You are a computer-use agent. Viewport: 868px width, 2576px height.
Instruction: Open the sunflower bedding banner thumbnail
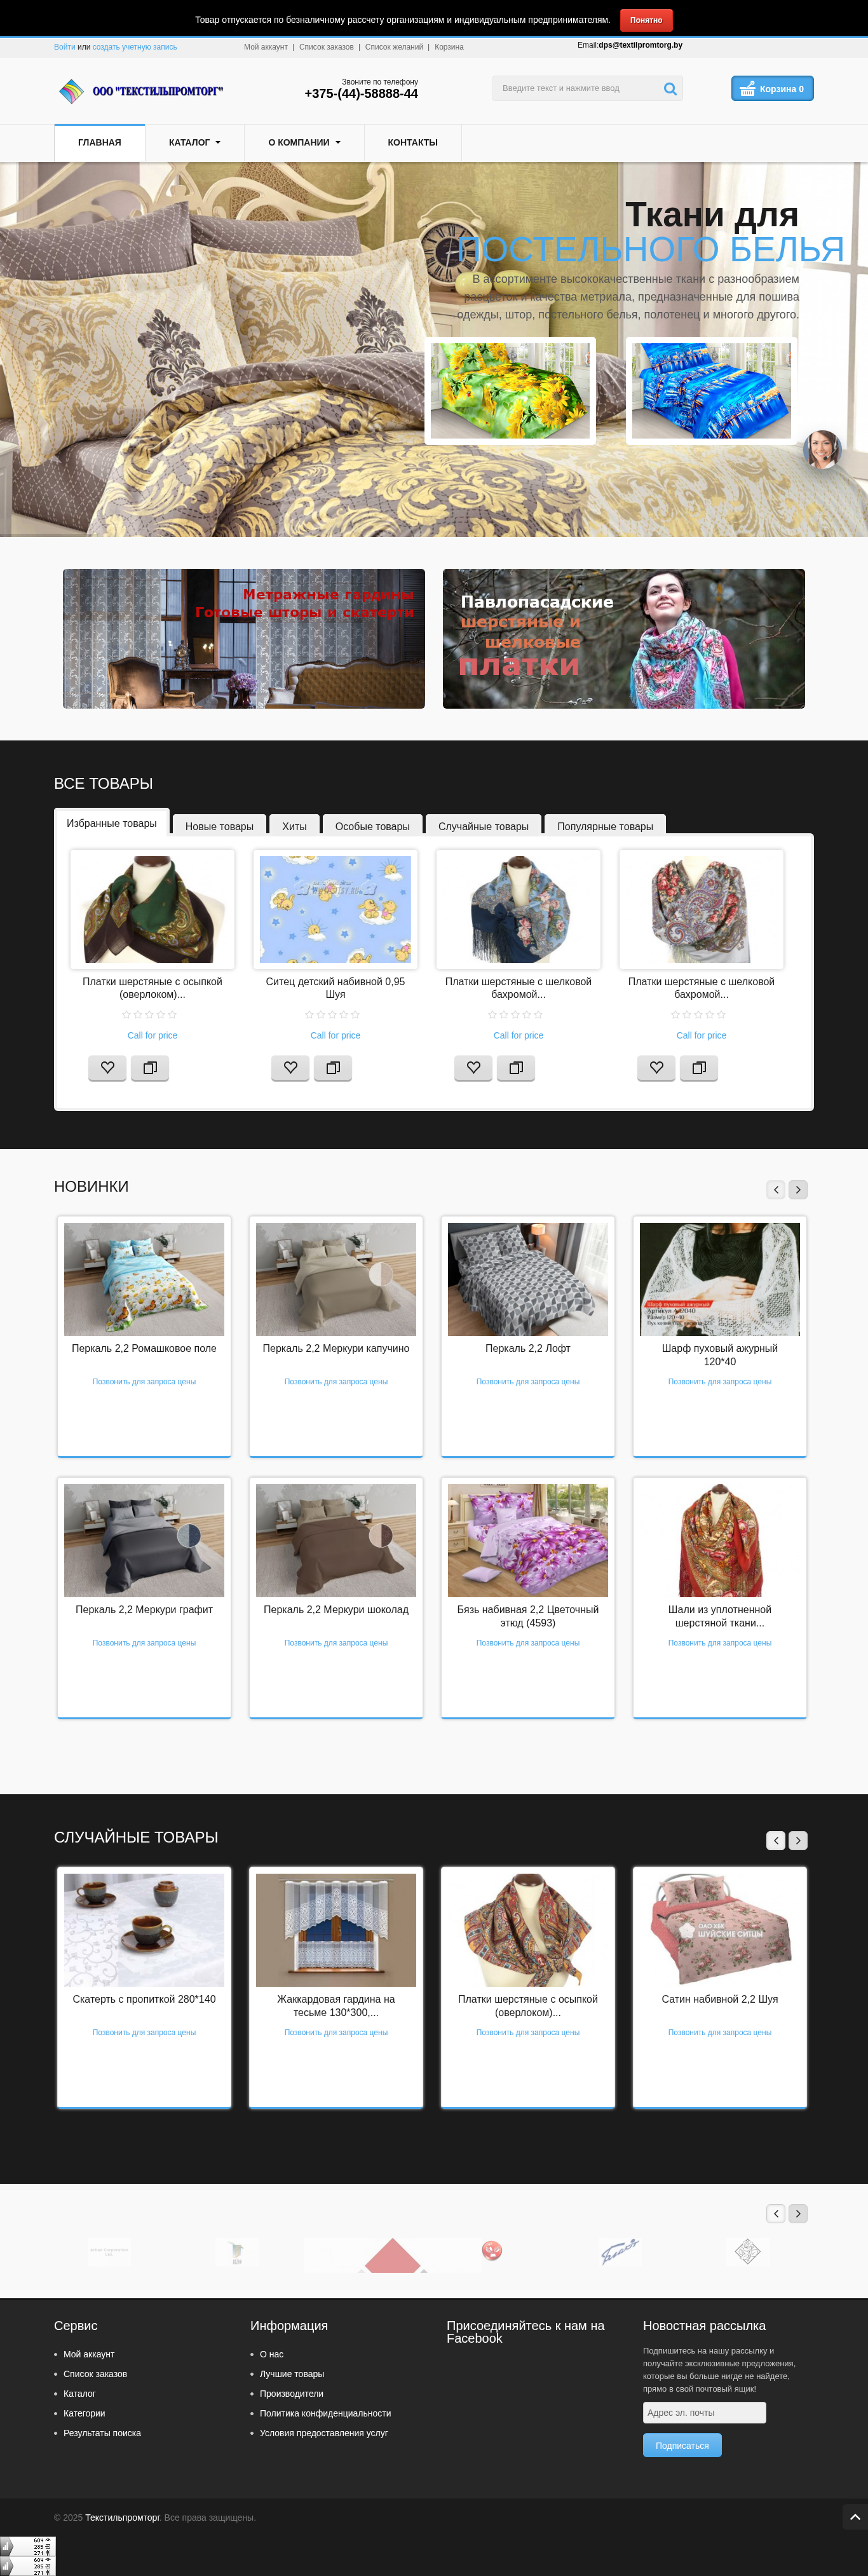[x=510, y=391]
